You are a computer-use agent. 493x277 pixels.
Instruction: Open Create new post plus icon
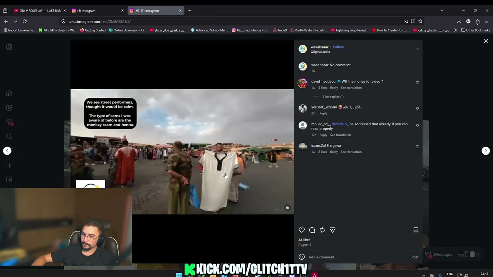(9, 165)
